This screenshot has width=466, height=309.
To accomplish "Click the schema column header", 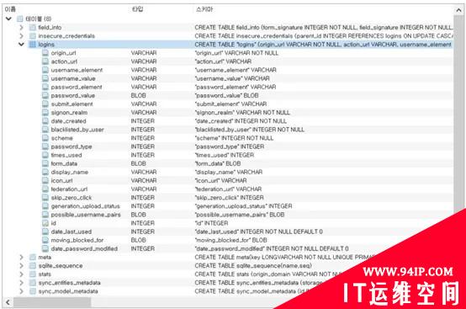I will click(x=204, y=9).
